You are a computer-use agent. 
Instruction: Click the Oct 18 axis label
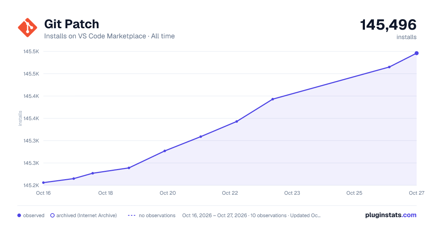point(106,193)
